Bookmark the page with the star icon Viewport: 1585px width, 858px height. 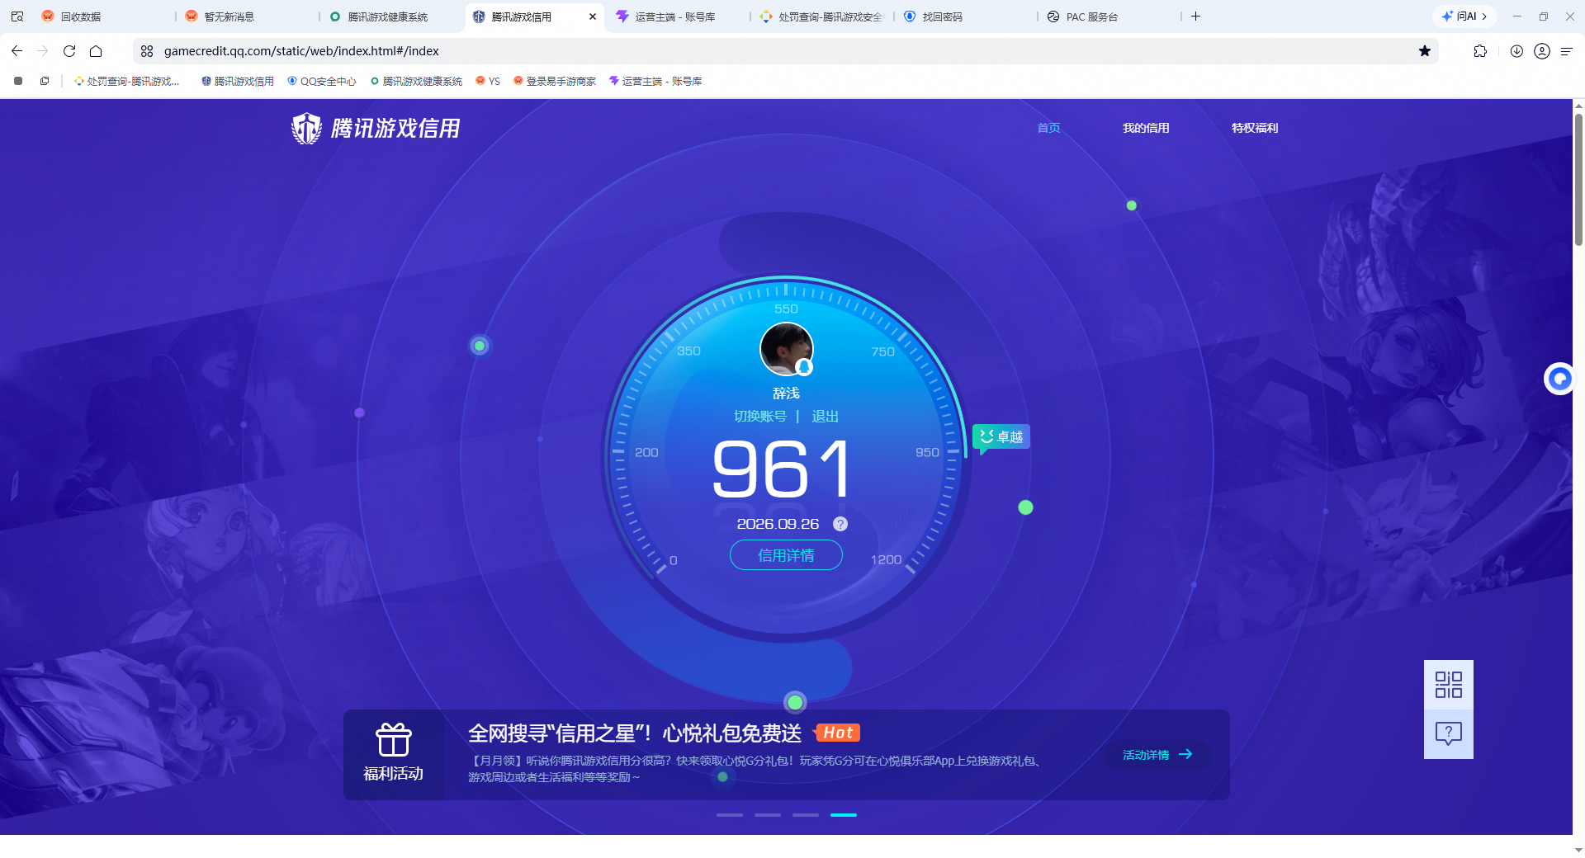tap(1425, 51)
